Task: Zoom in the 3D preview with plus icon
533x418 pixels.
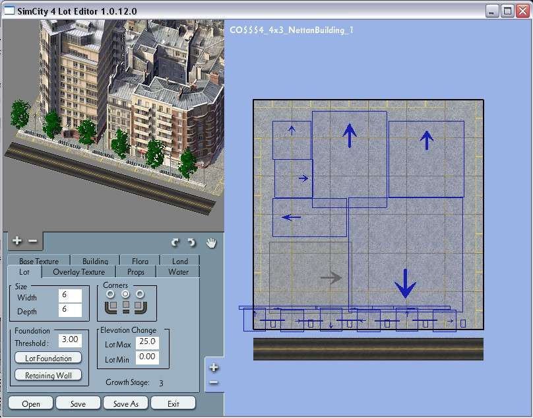Action: click(x=16, y=240)
